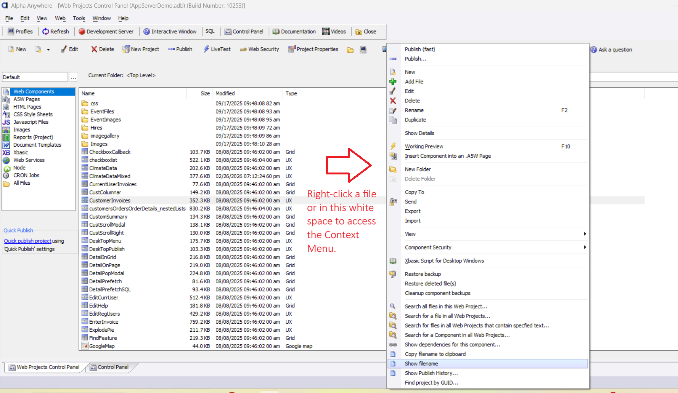
Task: Open the Tools menu
Action: coord(79,18)
